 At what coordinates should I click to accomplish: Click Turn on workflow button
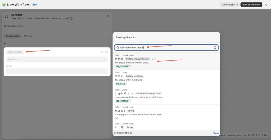pos(251,5)
